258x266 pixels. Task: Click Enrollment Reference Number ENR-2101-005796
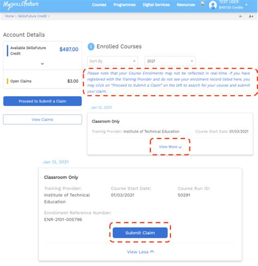click(63, 220)
